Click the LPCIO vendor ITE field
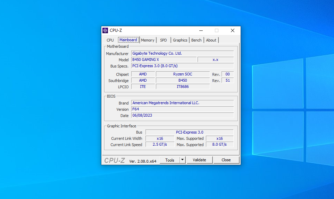The image size is (334, 199). (x=143, y=87)
